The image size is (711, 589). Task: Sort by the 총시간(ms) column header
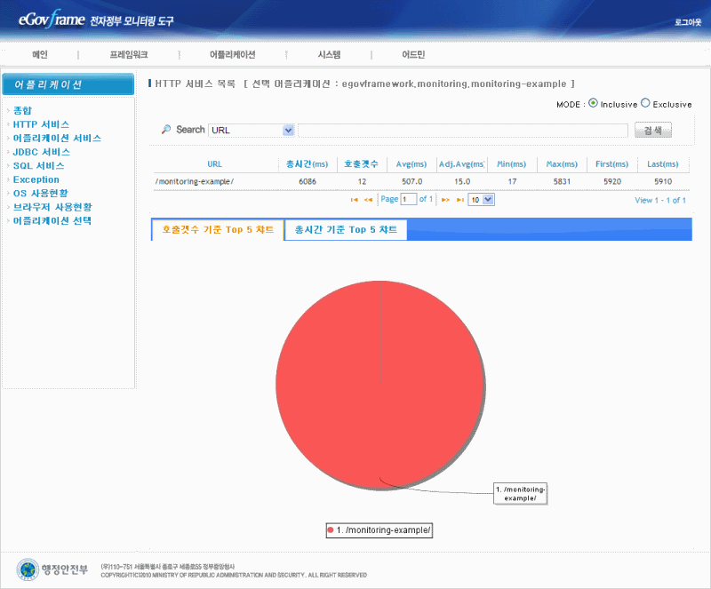(x=307, y=164)
